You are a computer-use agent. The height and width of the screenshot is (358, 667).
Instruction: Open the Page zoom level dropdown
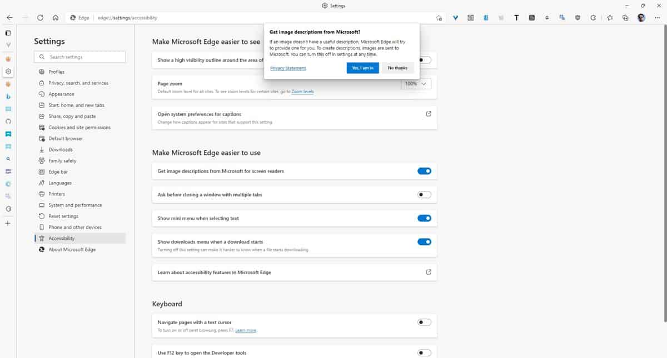click(x=416, y=83)
